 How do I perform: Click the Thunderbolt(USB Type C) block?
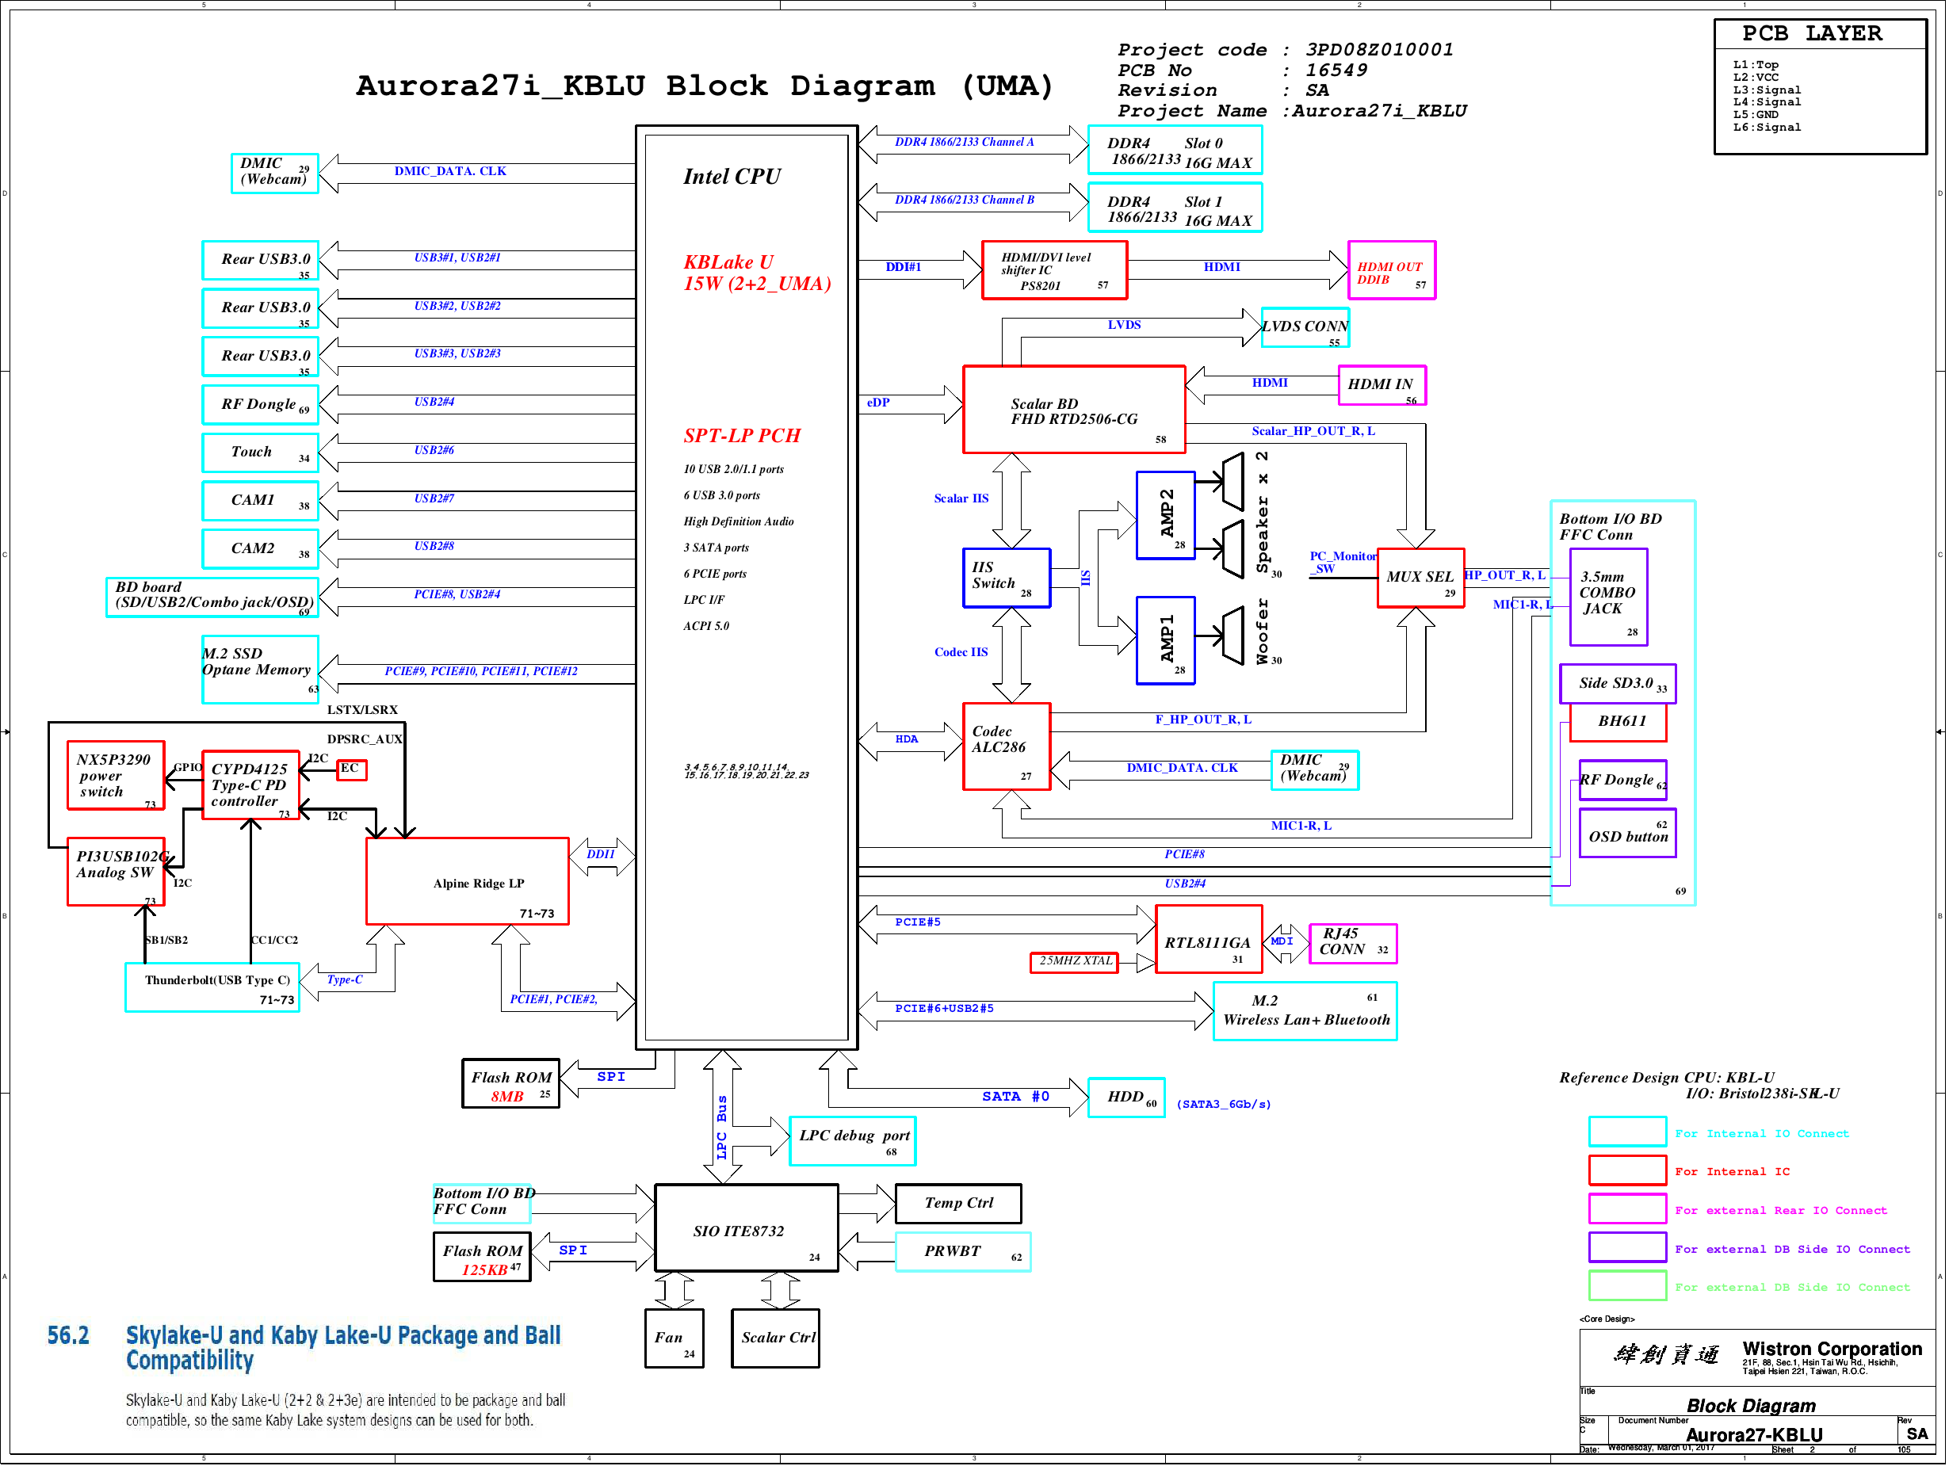point(212,987)
